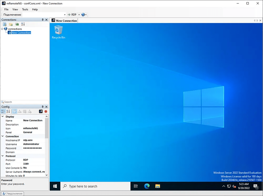The height and width of the screenshot is (196, 263).
Task: Open the Уведомления notifications tab
Action: (12, 193)
